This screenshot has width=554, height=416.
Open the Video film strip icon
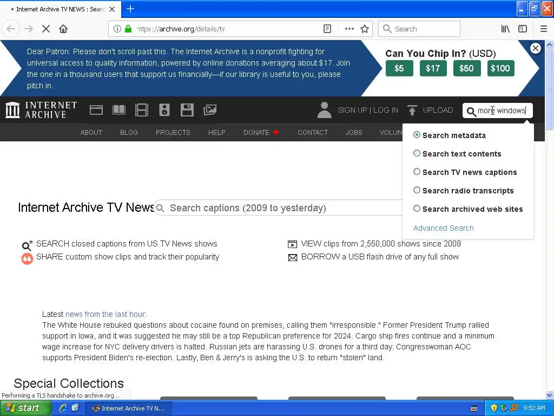click(142, 110)
